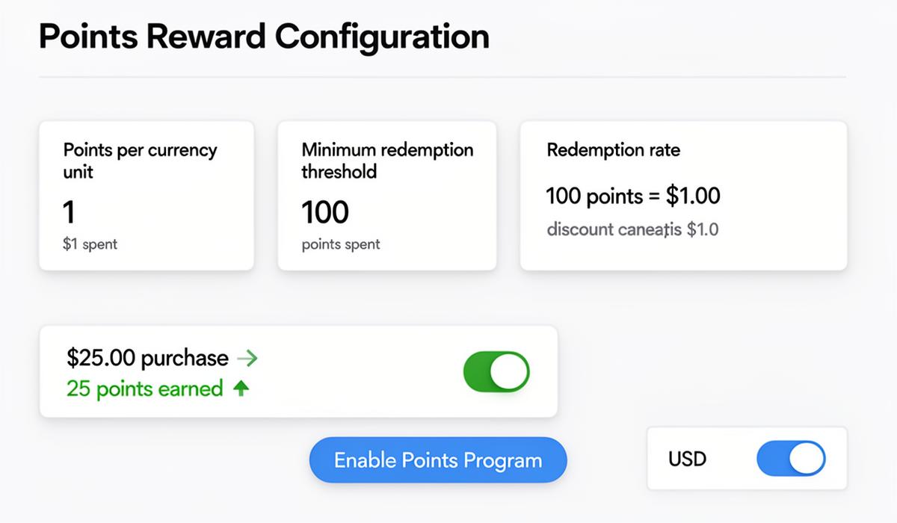897x523 pixels.
Task: Click the Points per currency unit label
Action: 140,160
